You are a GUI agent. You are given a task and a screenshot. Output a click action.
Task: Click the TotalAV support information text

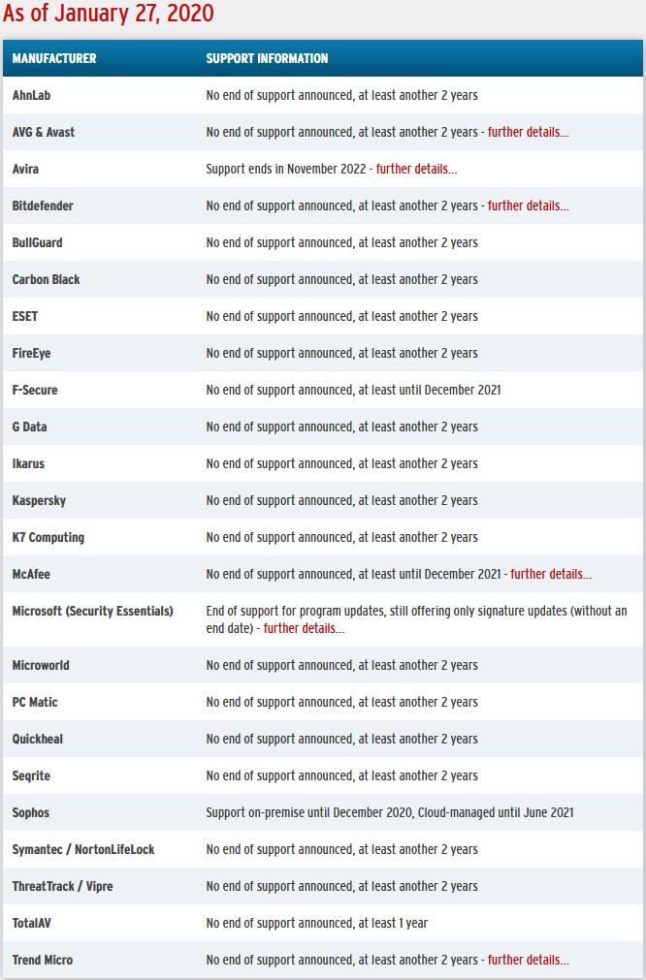coord(316,923)
